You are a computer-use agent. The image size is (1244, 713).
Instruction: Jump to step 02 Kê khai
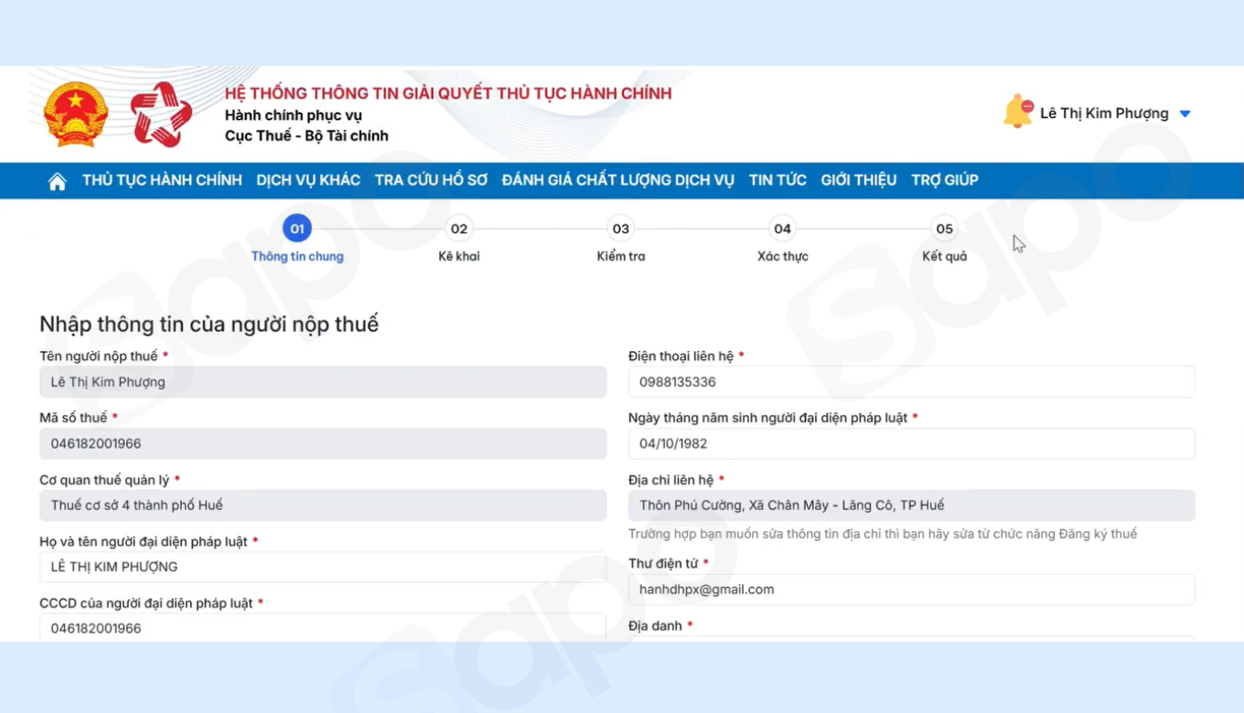[459, 229]
